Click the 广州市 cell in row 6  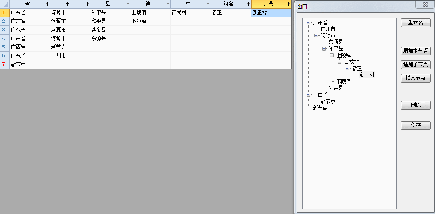coord(70,55)
